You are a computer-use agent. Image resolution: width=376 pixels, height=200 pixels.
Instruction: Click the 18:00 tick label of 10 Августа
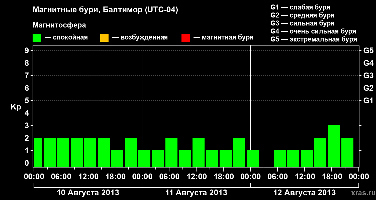point(115,176)
